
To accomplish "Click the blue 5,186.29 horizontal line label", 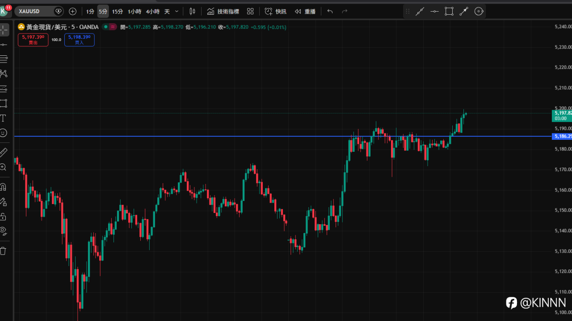I will click(x=562, y=136).
